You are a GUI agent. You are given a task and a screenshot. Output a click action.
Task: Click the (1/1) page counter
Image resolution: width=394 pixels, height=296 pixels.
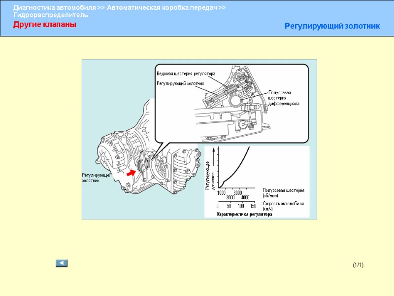click(x=359, y=264)
